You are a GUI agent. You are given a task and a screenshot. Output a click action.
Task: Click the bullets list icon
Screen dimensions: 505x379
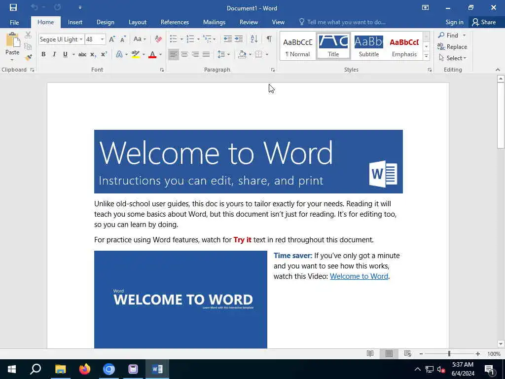[174, 39]
